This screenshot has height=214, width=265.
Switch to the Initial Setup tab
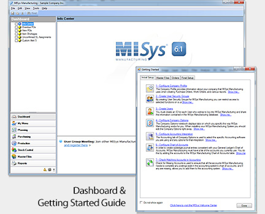coord(148,77)
